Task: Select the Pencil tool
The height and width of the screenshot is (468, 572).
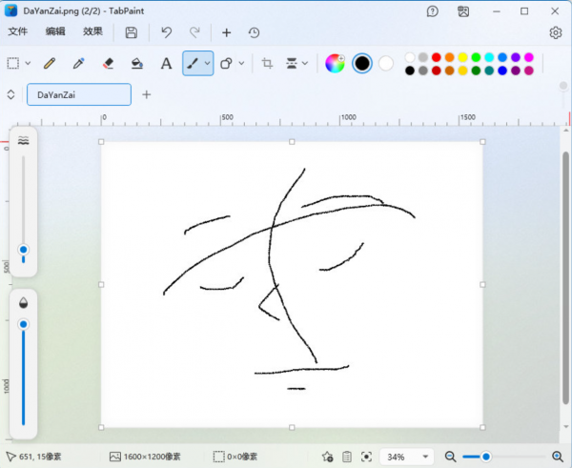Action: (50, 63)
